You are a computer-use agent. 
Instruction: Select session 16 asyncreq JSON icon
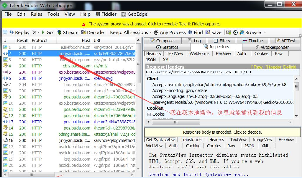5,140
